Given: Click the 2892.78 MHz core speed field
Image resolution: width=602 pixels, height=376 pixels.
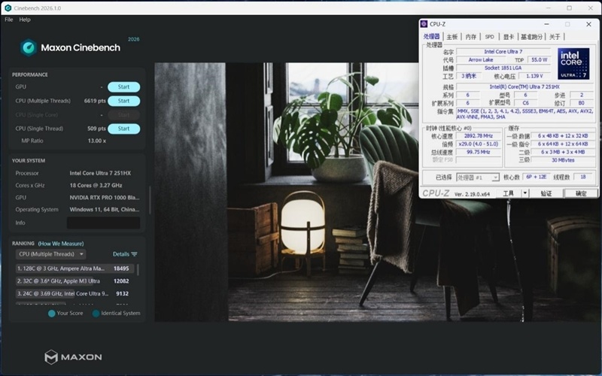Looking at the screenshot, I should [478, 136].
